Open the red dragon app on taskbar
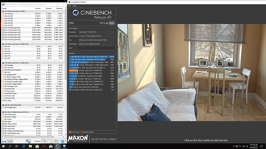 44,146
